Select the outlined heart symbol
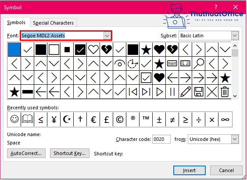 click(x=93, y=50)
